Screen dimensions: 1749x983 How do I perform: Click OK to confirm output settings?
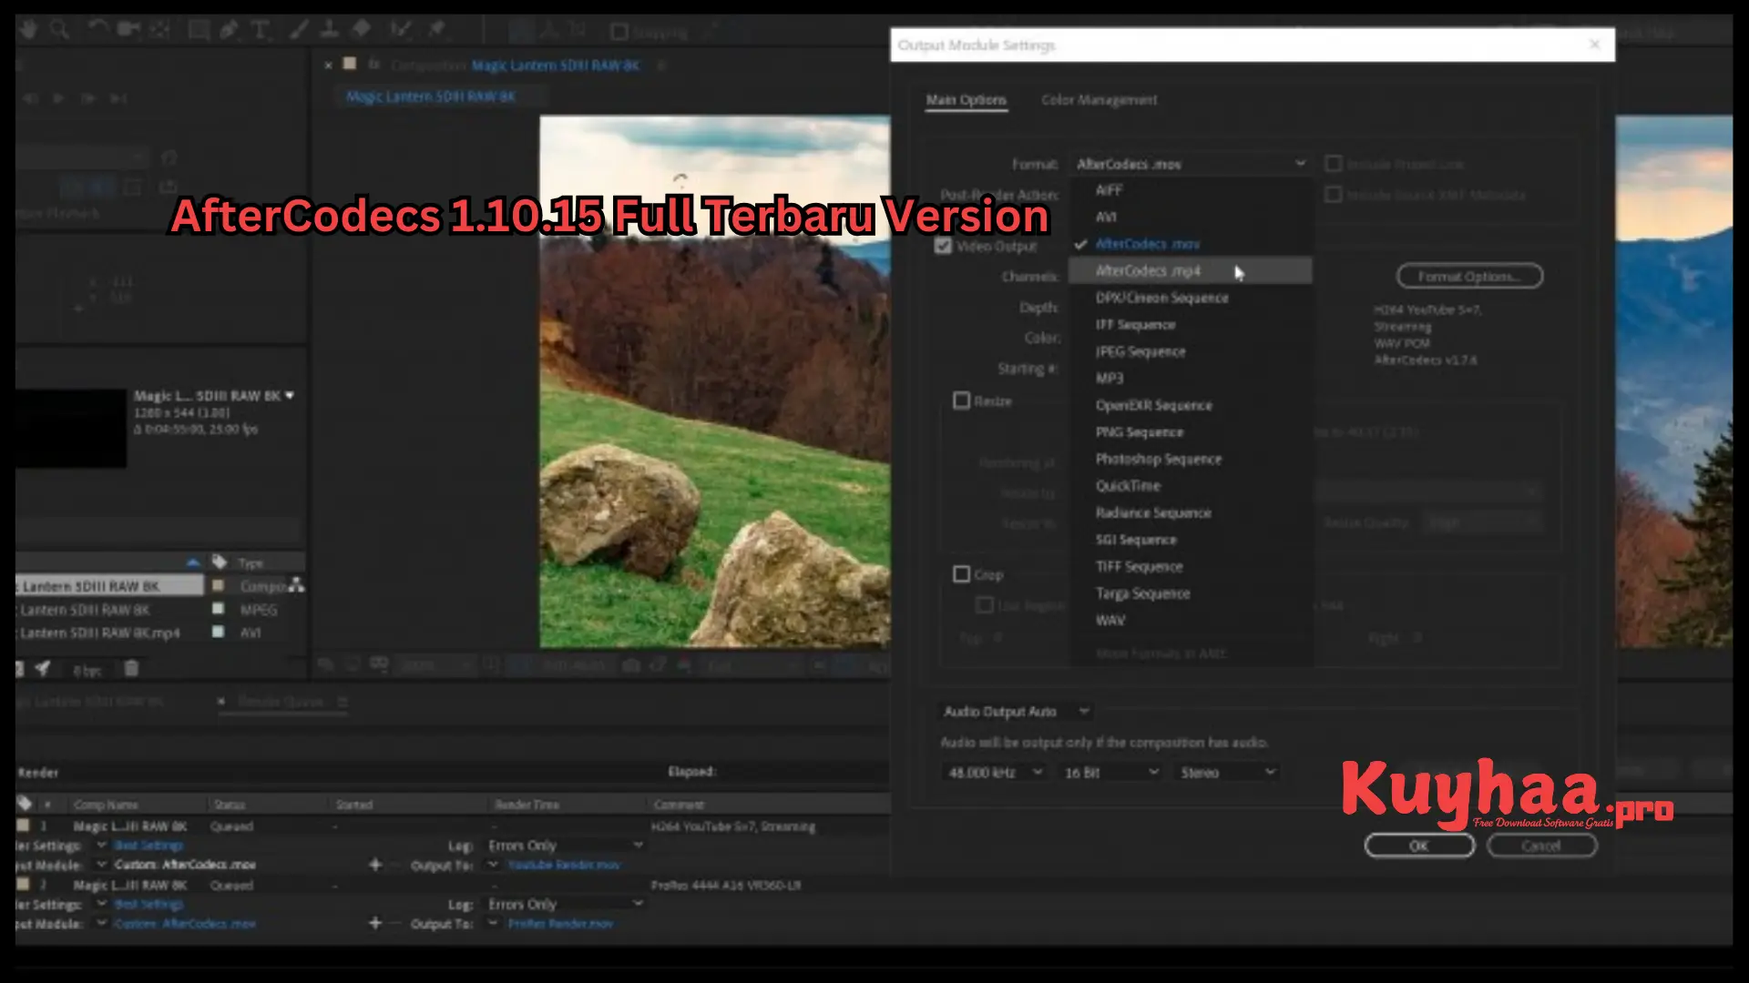click(x=1417, y=846)
